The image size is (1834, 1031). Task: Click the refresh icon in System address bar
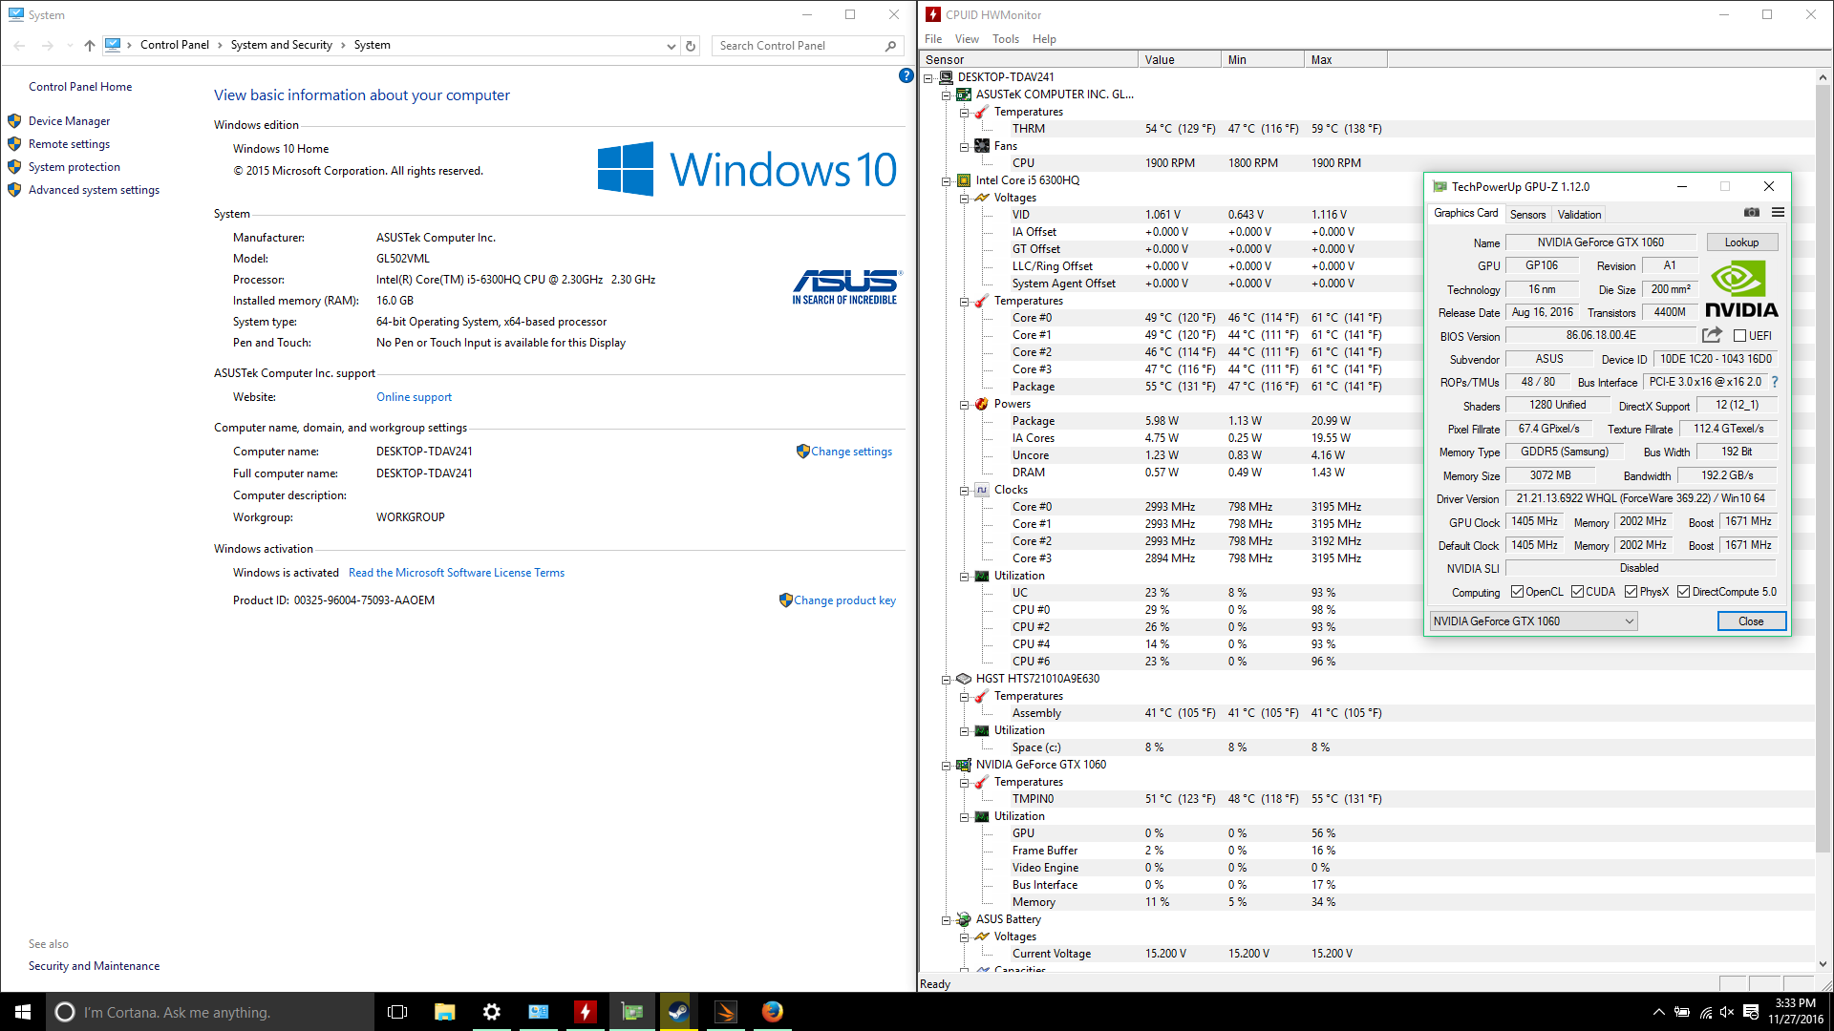click(x=691, y=45)
